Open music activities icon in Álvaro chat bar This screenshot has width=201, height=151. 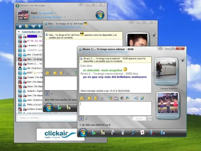coord(133,132)
